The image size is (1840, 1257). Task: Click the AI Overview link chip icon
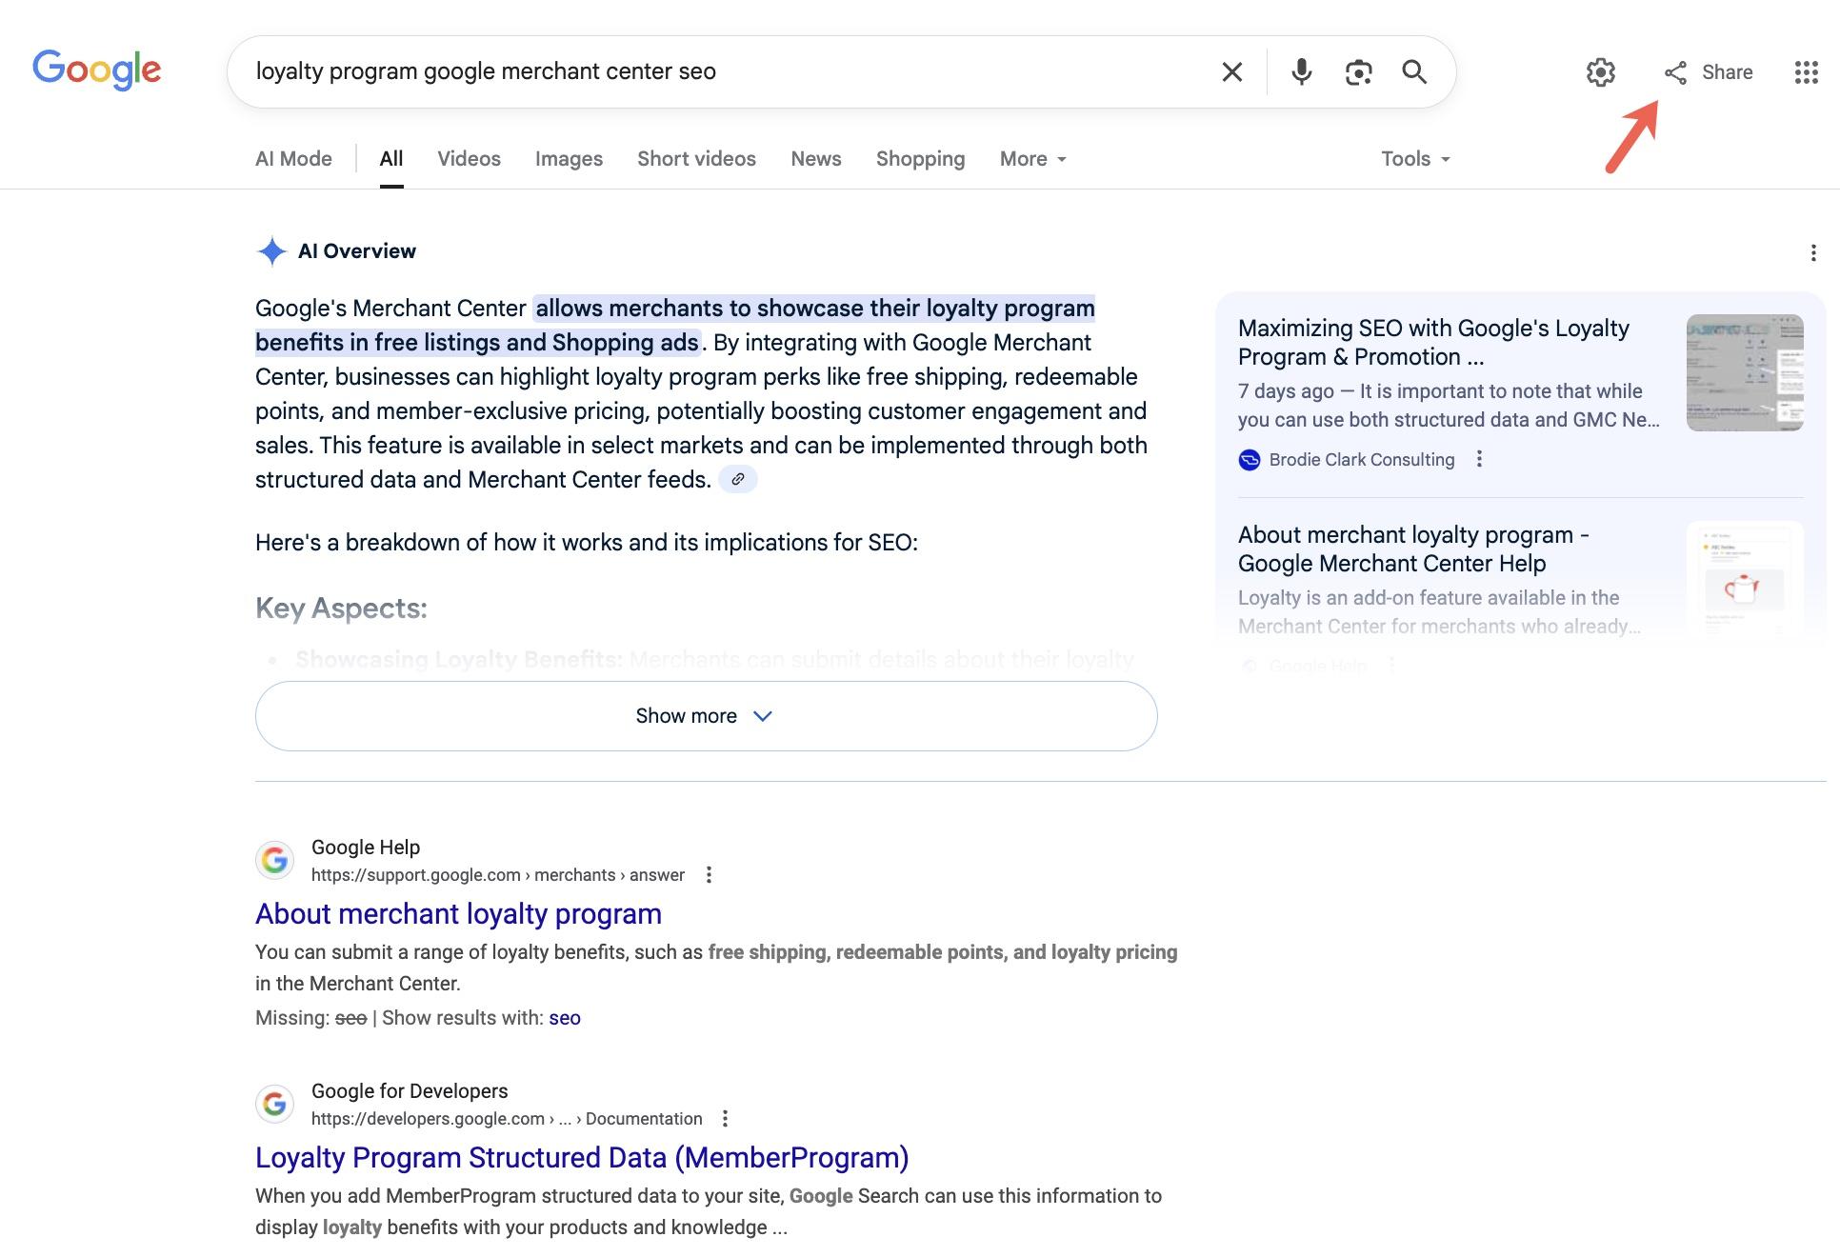(737, 479)
